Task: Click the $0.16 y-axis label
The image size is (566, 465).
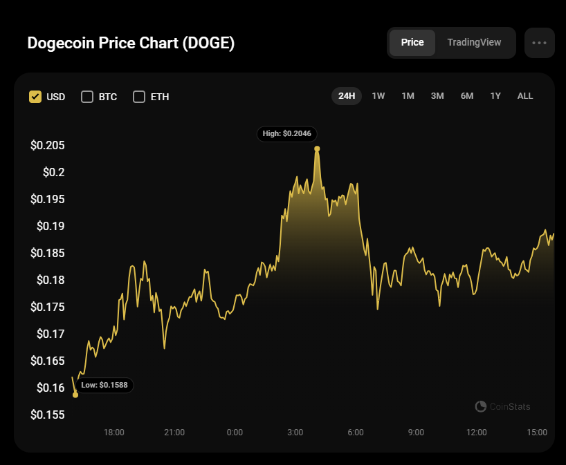Action: click(51, 388)
